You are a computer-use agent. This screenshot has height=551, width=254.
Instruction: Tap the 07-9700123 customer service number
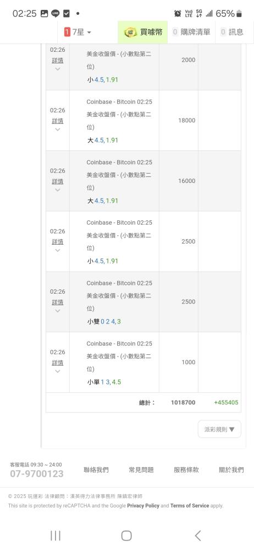click(x=36, y=474)
